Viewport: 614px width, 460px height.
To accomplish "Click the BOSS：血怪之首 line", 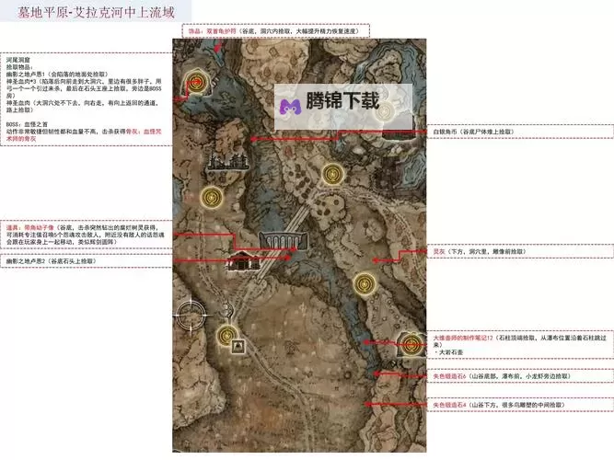I will pos(27,124).
